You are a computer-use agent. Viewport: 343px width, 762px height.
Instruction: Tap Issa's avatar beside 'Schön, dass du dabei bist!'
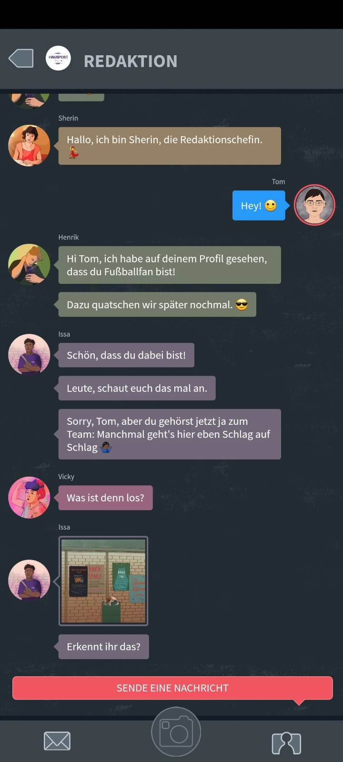(x=29, y=355)
